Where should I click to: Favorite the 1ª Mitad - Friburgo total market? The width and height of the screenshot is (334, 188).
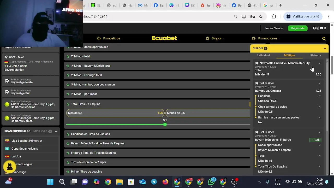click(68, 75)
